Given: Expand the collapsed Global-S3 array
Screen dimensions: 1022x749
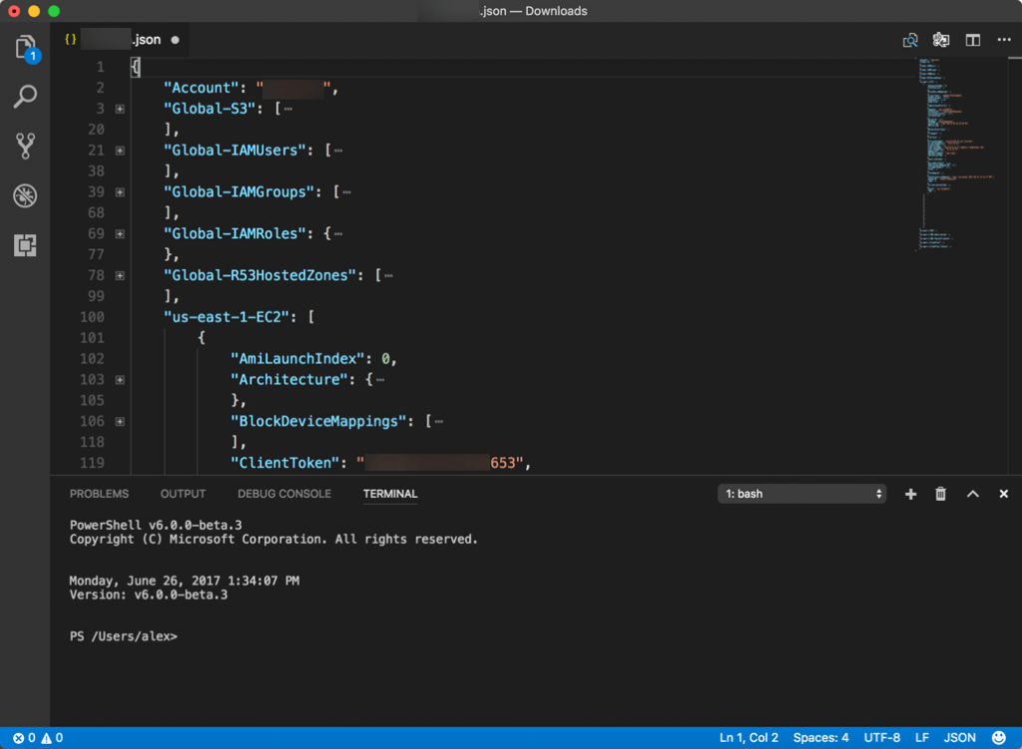Looking at the screenshot, I should [120, 108].
